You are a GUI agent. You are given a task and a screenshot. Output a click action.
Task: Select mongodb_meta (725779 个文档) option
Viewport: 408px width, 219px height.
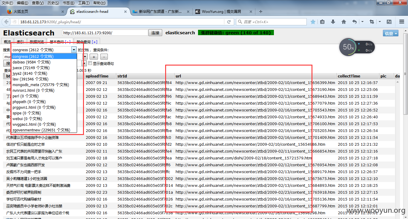[x=44, y=85]
